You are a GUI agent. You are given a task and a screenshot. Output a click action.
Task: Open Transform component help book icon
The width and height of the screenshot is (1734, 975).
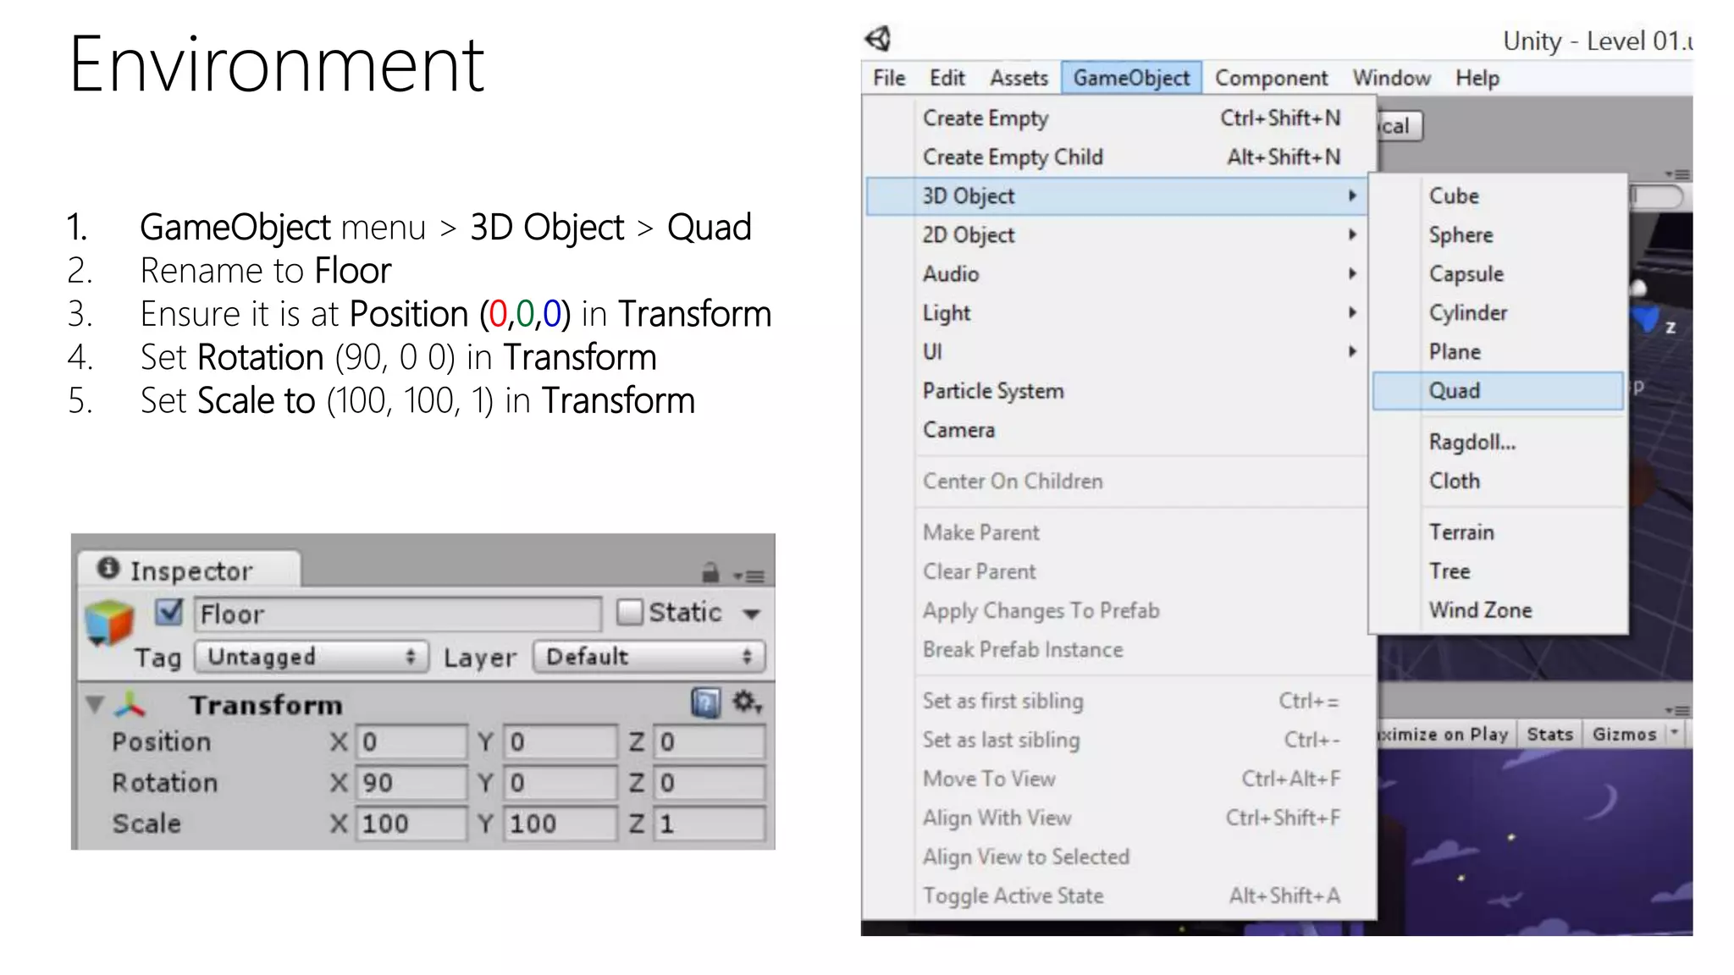tap(705, 702)
